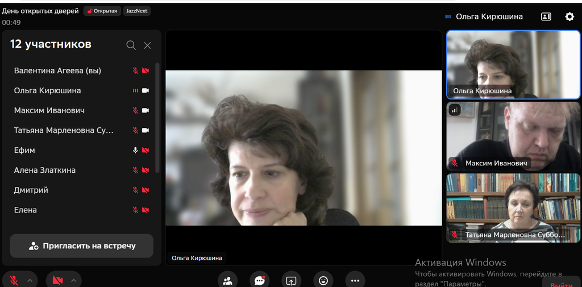Screen dimensions: 582x287
Task: Turn on your camera in bottom bar
Action: click(x=57, y=280)
